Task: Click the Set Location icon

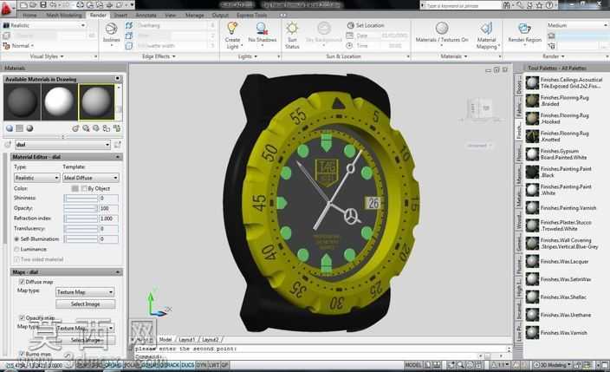Action: (x=350, y=25)
